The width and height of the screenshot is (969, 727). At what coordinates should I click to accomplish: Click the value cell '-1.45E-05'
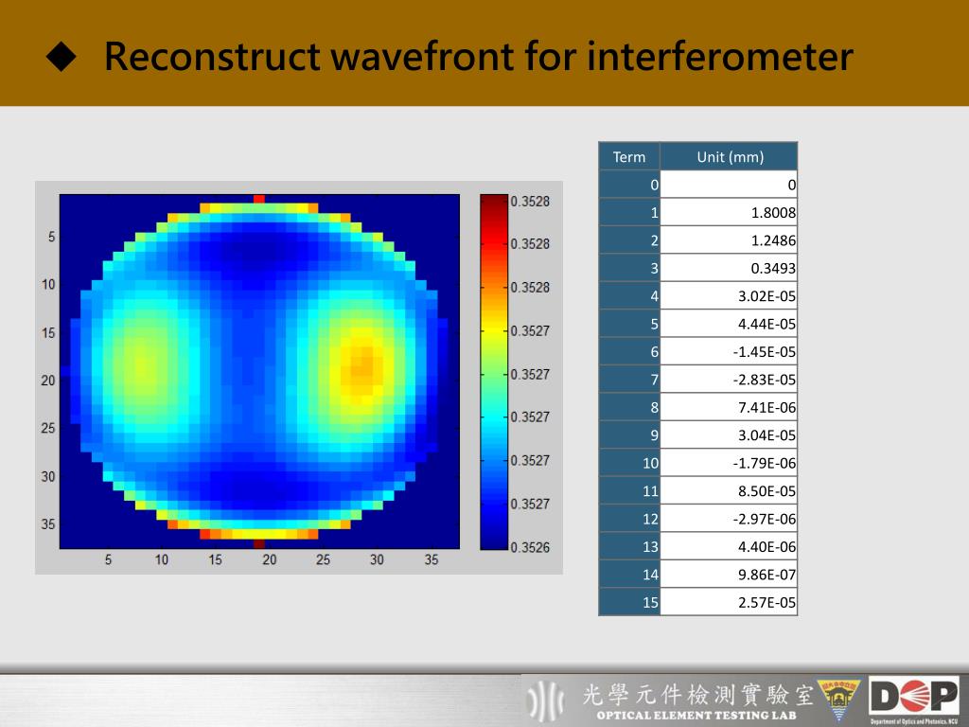coord(730,351)
